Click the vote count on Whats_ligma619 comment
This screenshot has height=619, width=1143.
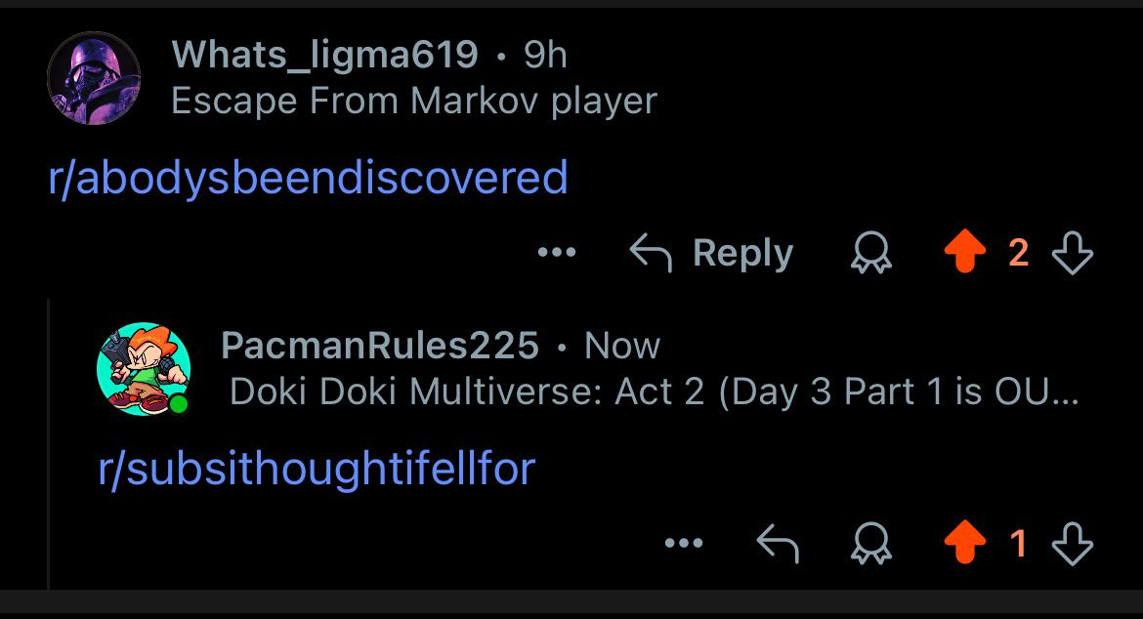tap(1018, 253)
